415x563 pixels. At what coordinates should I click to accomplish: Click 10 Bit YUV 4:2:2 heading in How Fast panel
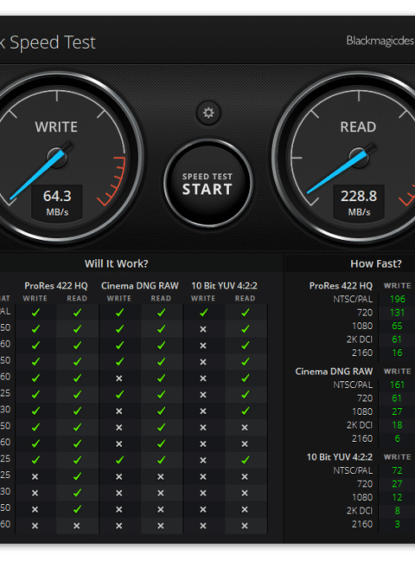pyautogui.click(x=340, y=457)
